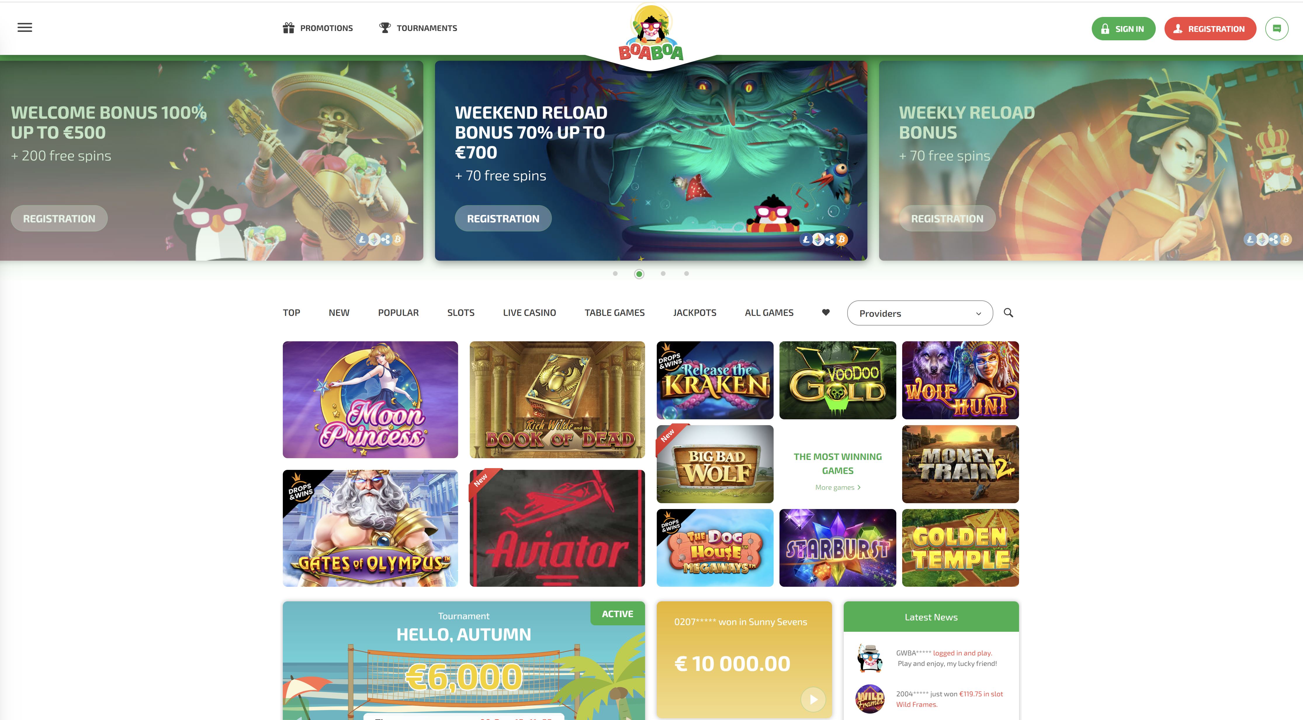Viewport: 1303px width, 720px height.
Task: Register on Weekend Reload banner
Action: coord(503,219)
